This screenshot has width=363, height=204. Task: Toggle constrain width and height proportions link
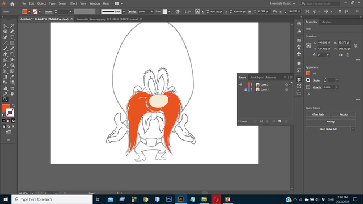click(356, 45)
